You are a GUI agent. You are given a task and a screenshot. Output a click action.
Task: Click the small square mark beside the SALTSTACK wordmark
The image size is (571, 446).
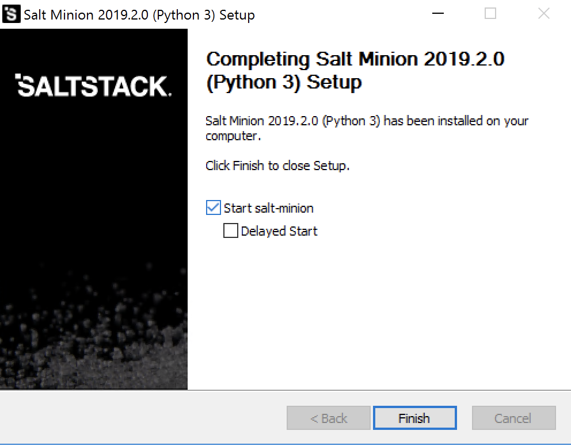(17, 76)
